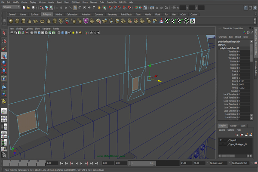Create a polygon cone from shelf

(x=30, y=21)
